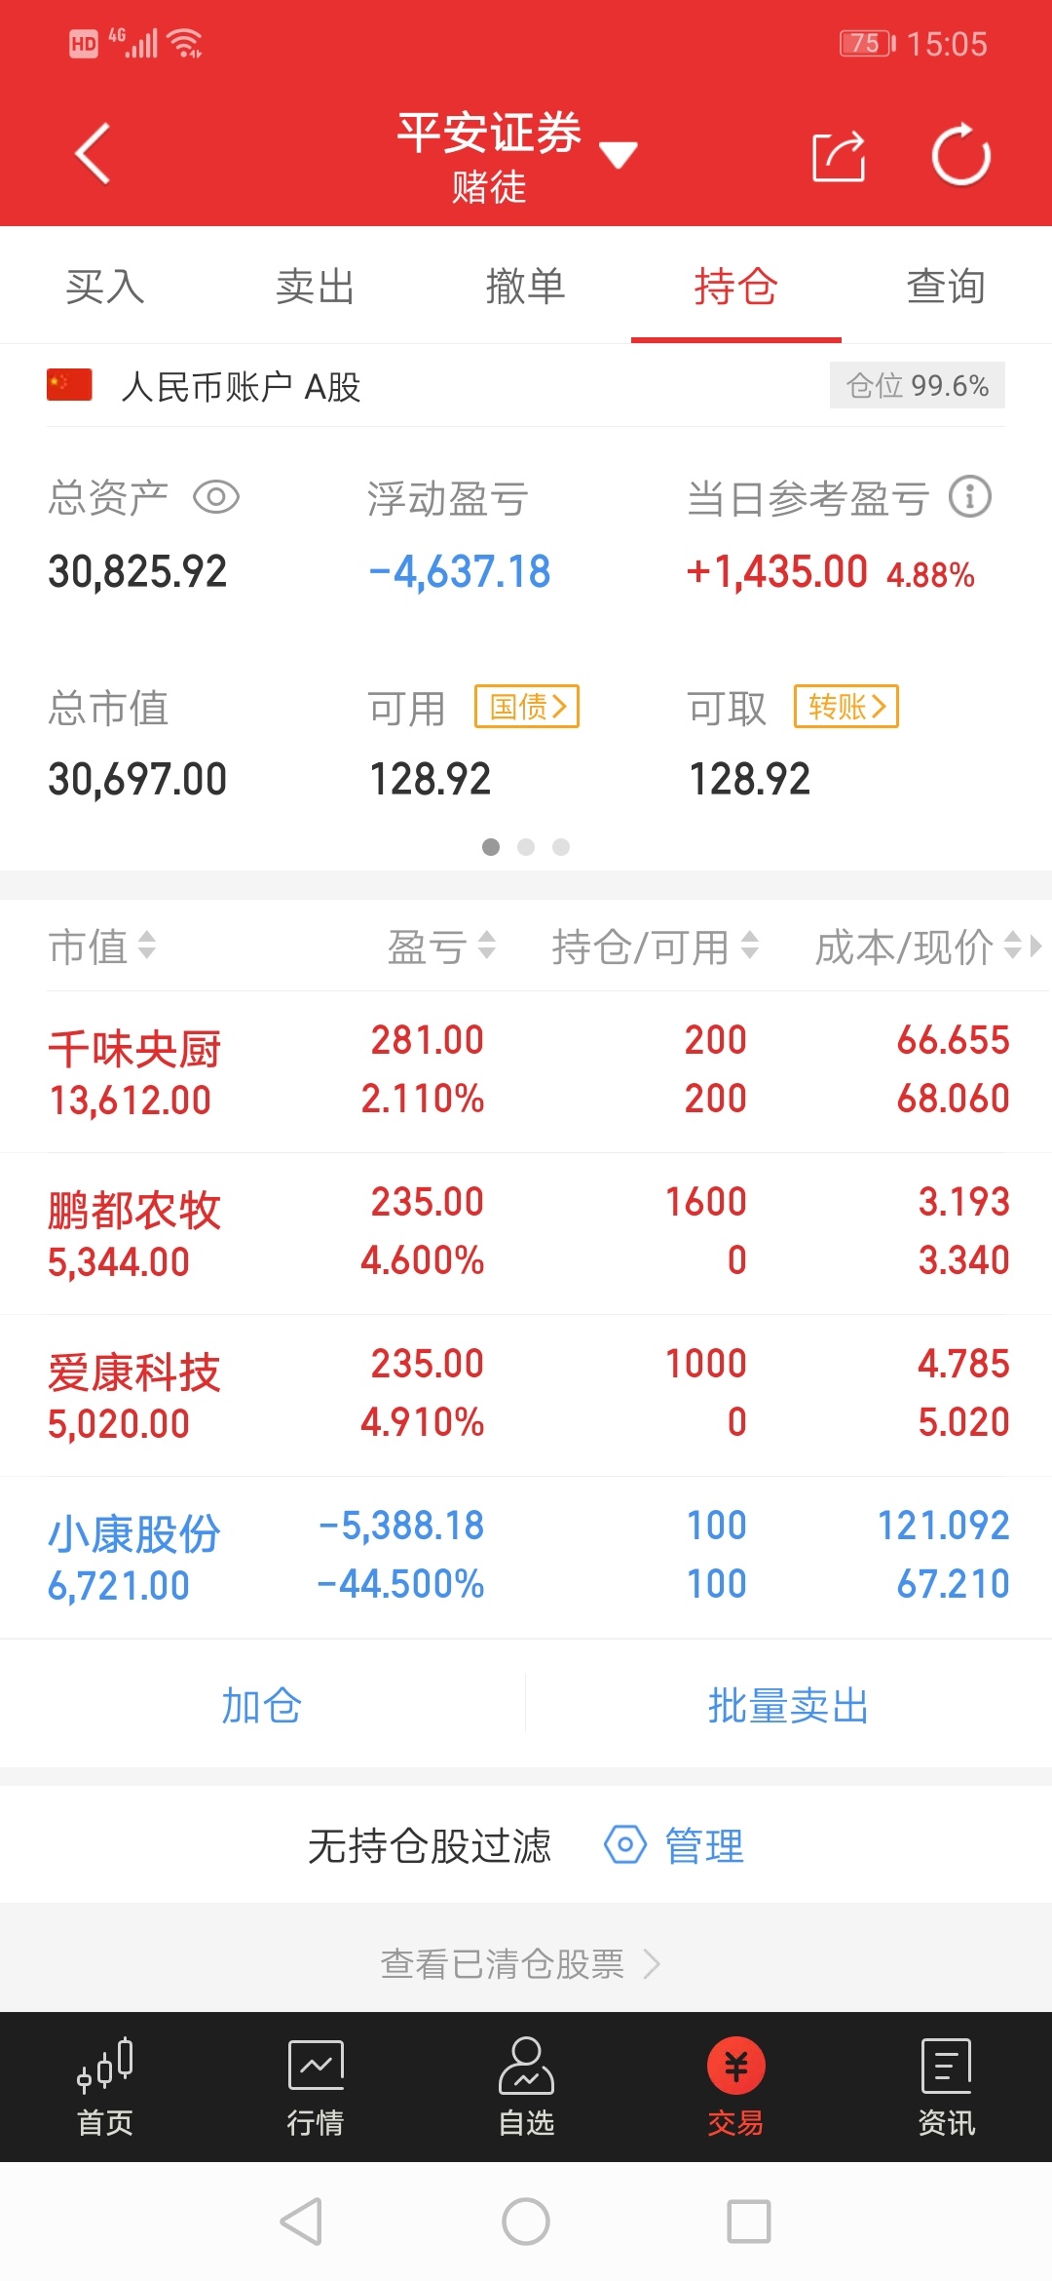Screen dimensions: 1052x2281
Task: Tap the Android back navigation triangle
Action: 301,2222
